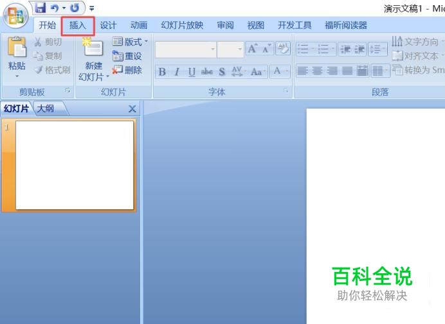The height and width of the screenshot is (324, 445).
Task: Open the columns icon menu
Action: 380,71
